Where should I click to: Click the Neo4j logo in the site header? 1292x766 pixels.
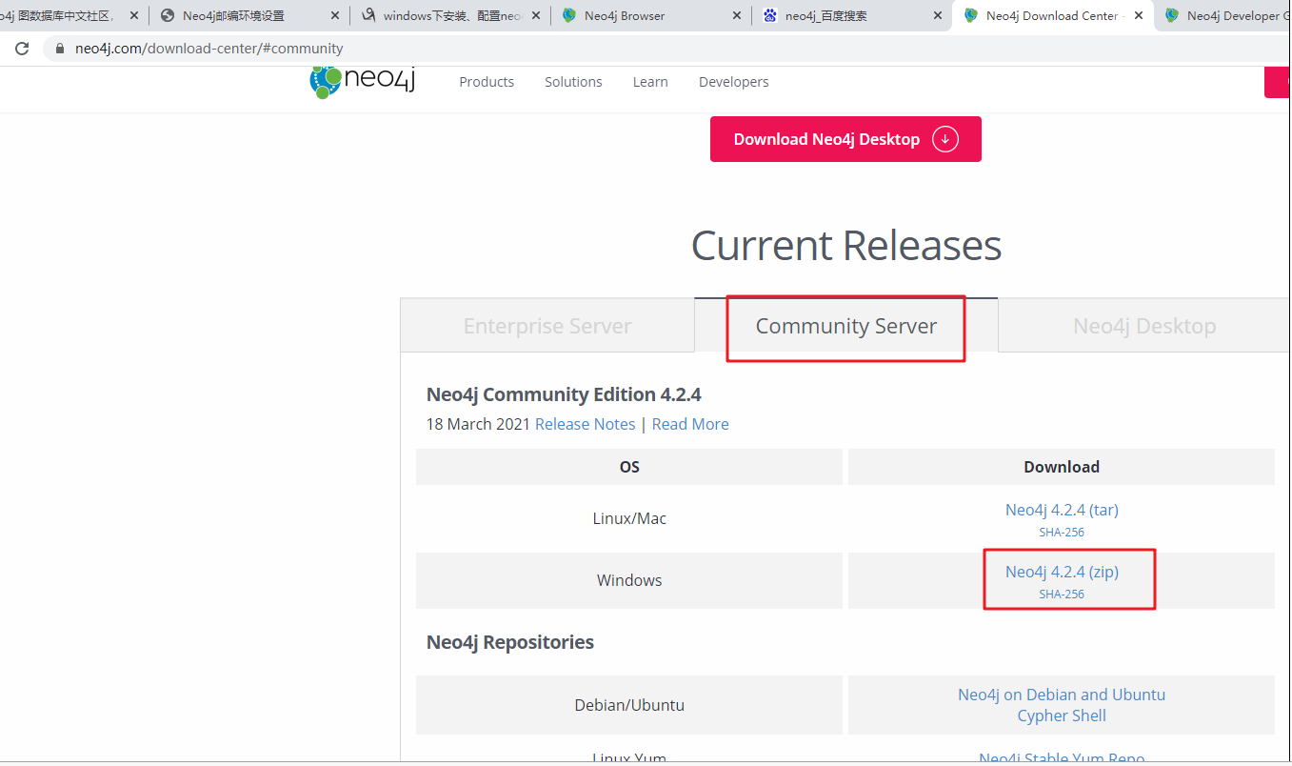coord(363,81)
